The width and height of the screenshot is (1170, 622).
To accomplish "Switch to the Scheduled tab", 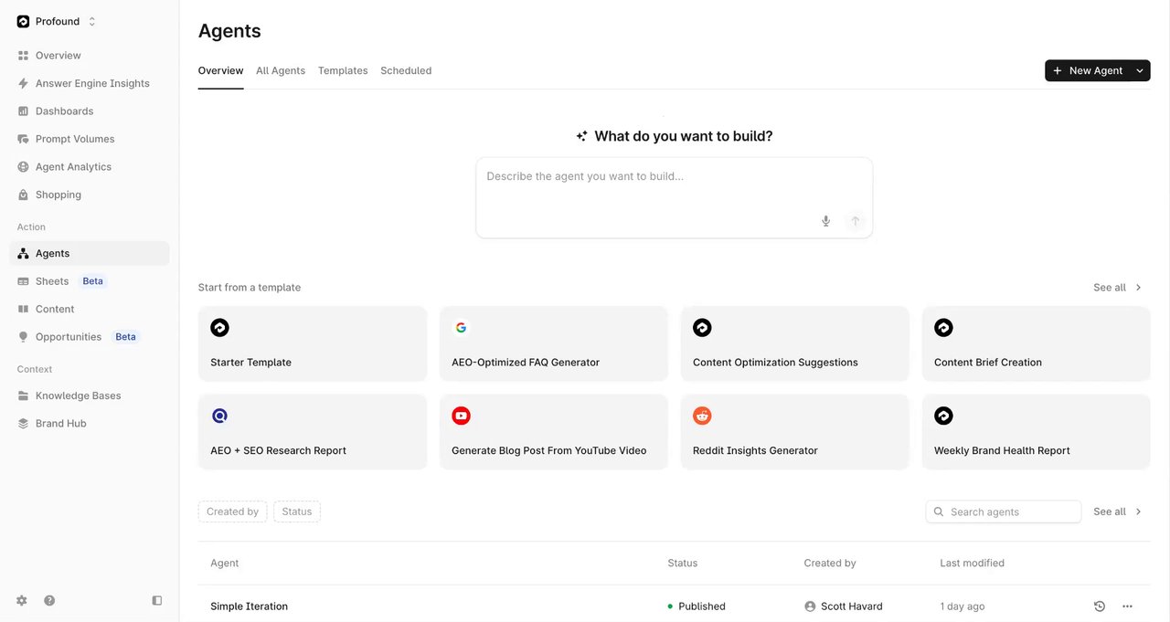I will click(x=406, y=70).
